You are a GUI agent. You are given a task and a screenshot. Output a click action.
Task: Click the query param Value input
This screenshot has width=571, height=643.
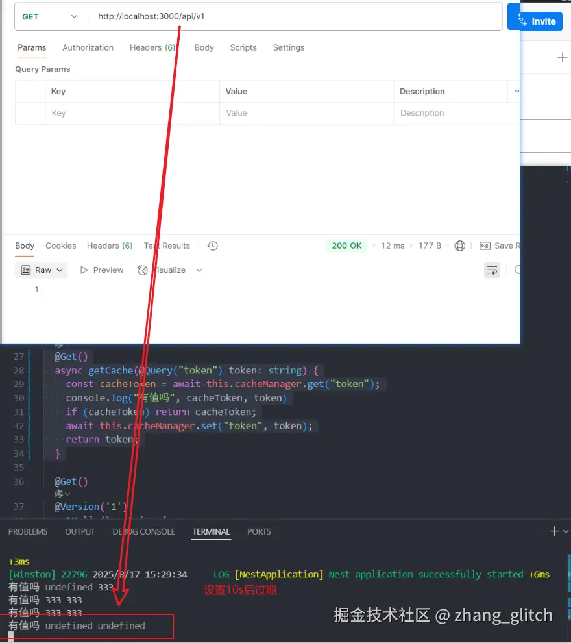point(307,113)
